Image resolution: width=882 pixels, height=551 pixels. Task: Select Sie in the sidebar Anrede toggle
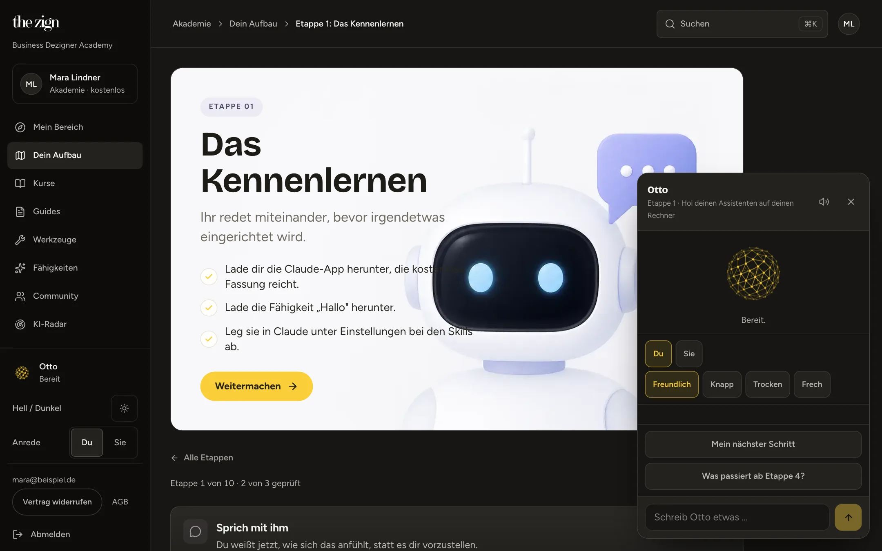click(120, 442)
